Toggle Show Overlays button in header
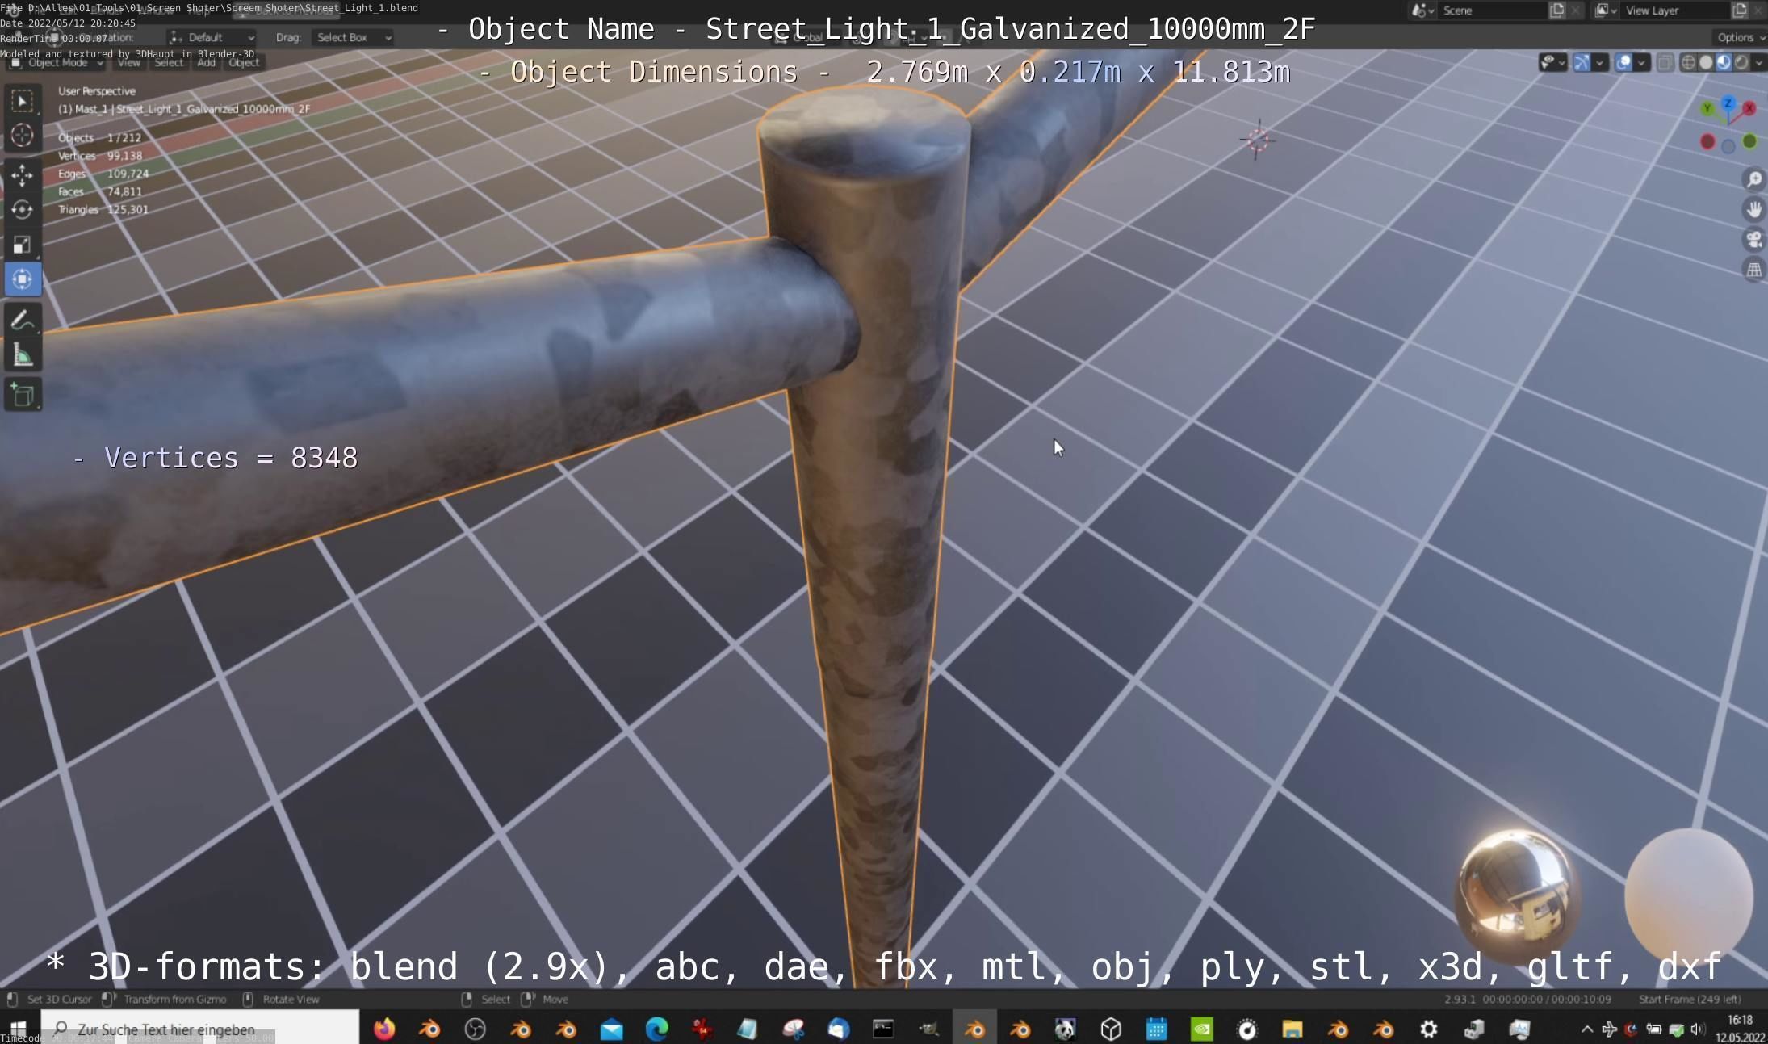This screenshot has width=1768, height=1044. click(1623, 63)
